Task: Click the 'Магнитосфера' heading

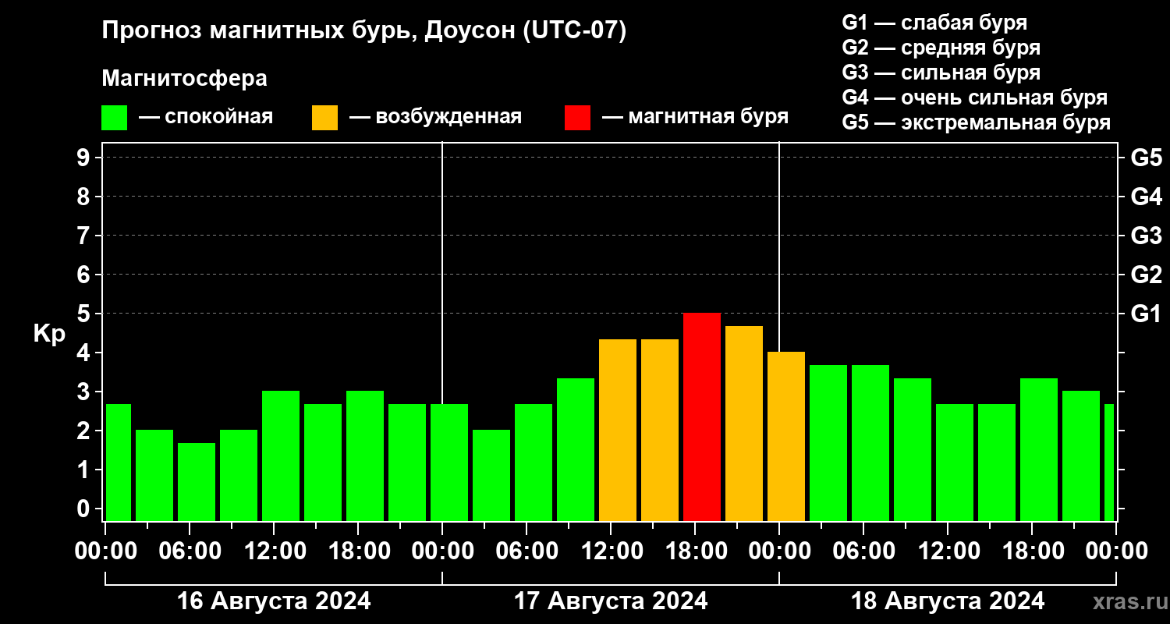Action: click(x=184, y=79)
